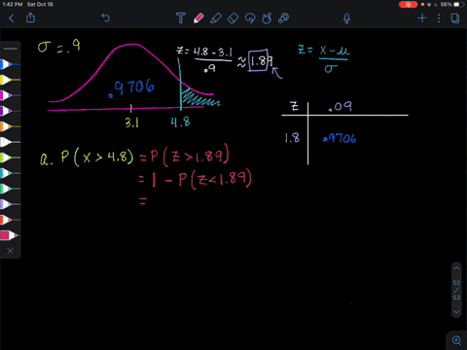
Task: Open the page view icon
Action: coord(455,18)
